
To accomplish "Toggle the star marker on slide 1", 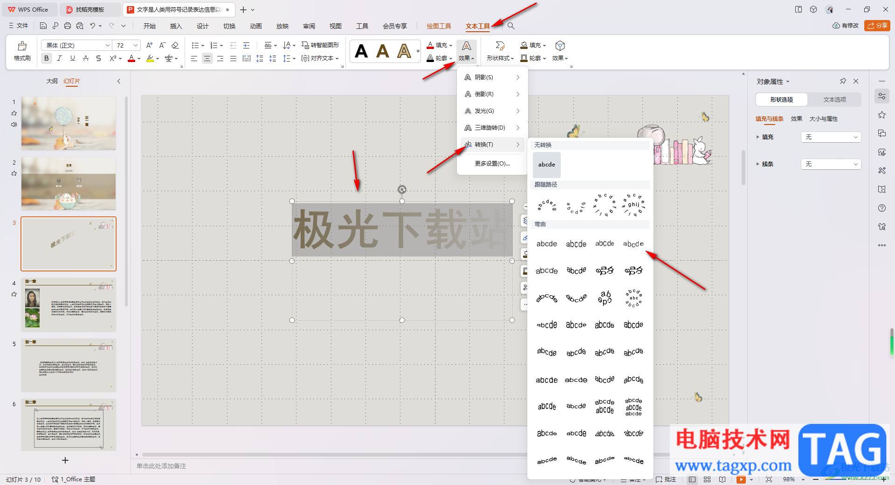I will (14, 113).
